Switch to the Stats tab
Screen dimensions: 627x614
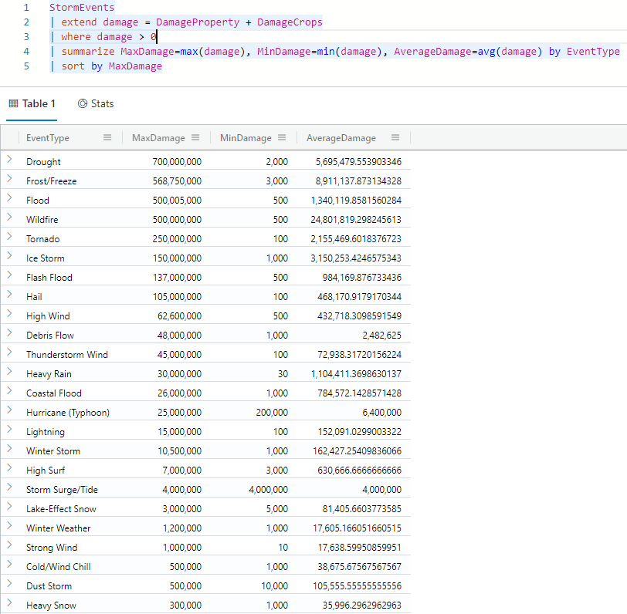(x=96, y=104)
